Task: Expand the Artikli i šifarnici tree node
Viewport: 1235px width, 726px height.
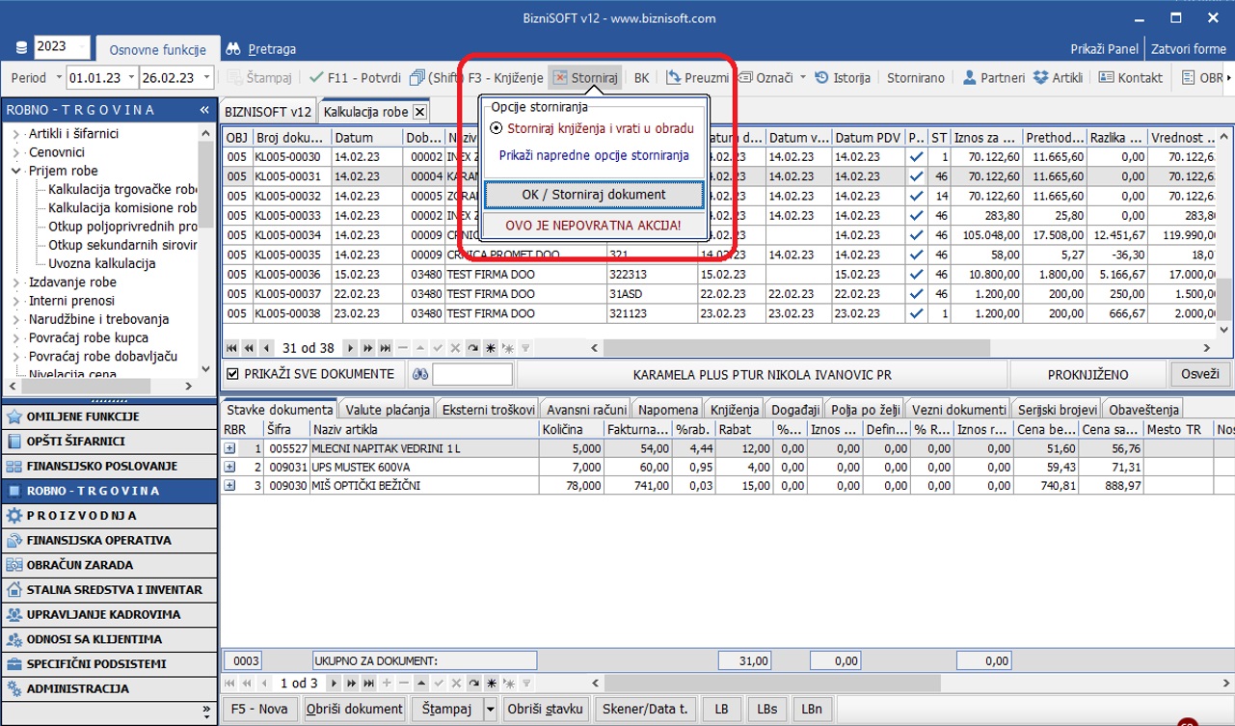Action: click(16, 134)
